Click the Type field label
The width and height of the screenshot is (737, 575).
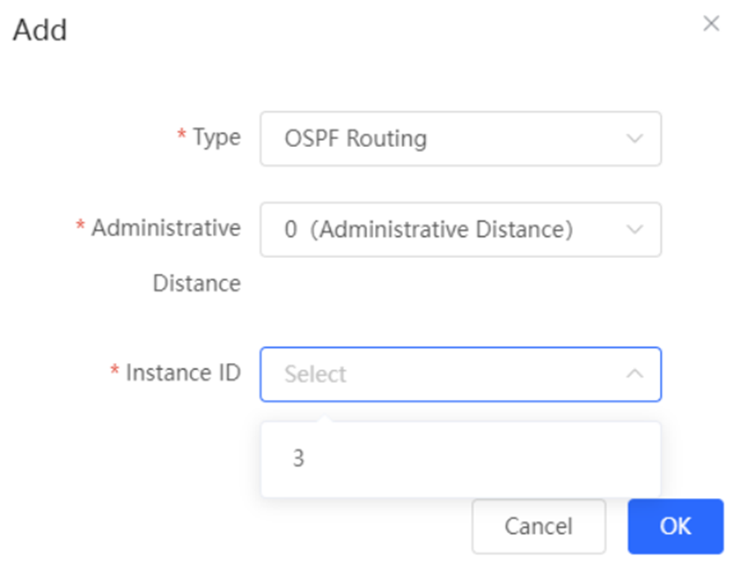coord(217,138)
